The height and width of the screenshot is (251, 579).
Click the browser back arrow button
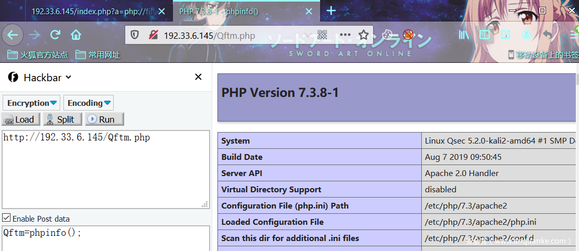click(x=13, y=35)
